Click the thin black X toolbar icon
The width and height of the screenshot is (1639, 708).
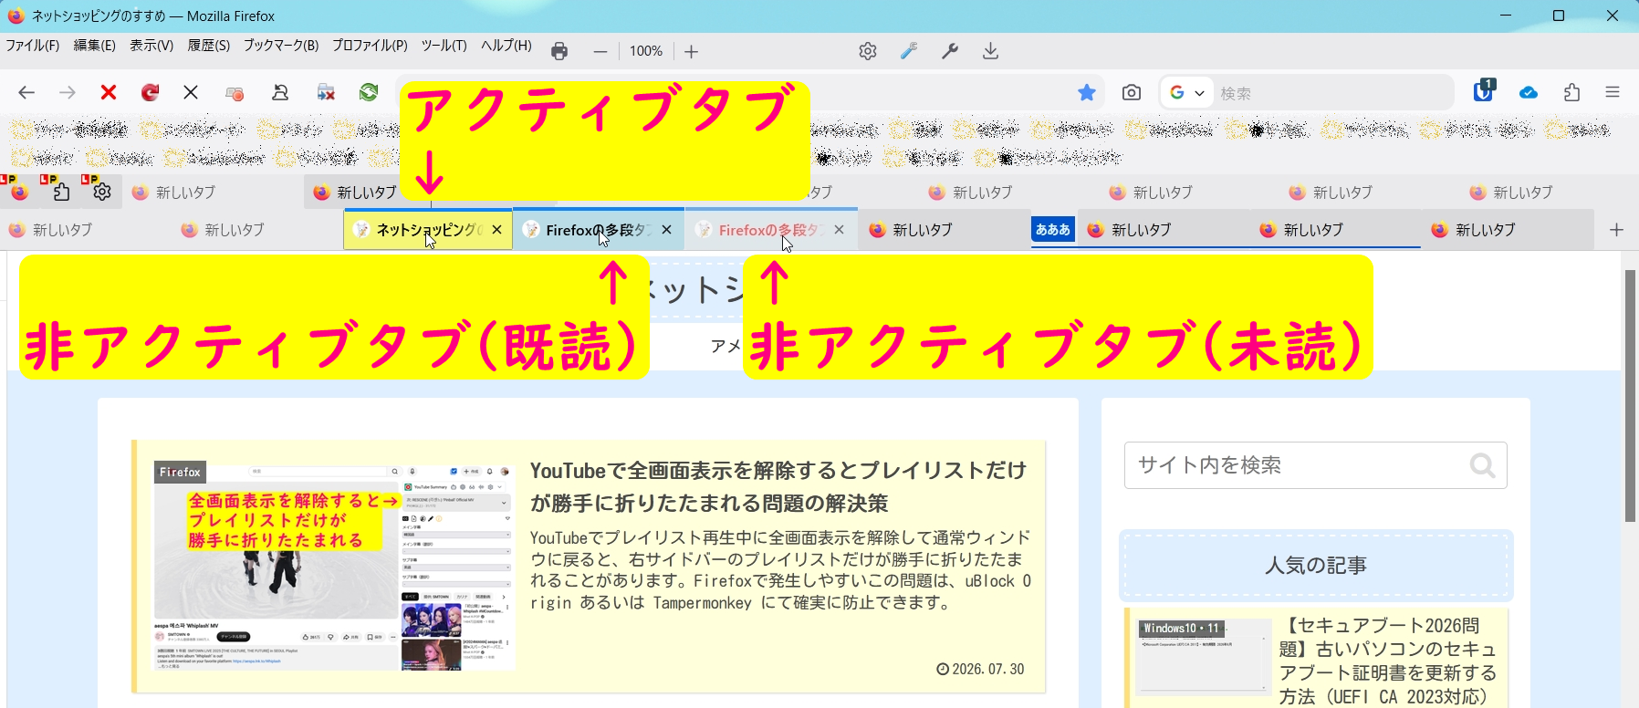pos(191,92)
